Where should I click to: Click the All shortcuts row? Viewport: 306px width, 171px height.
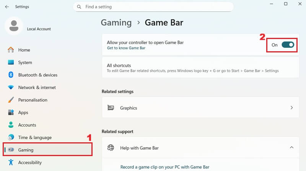coord(200,68)
